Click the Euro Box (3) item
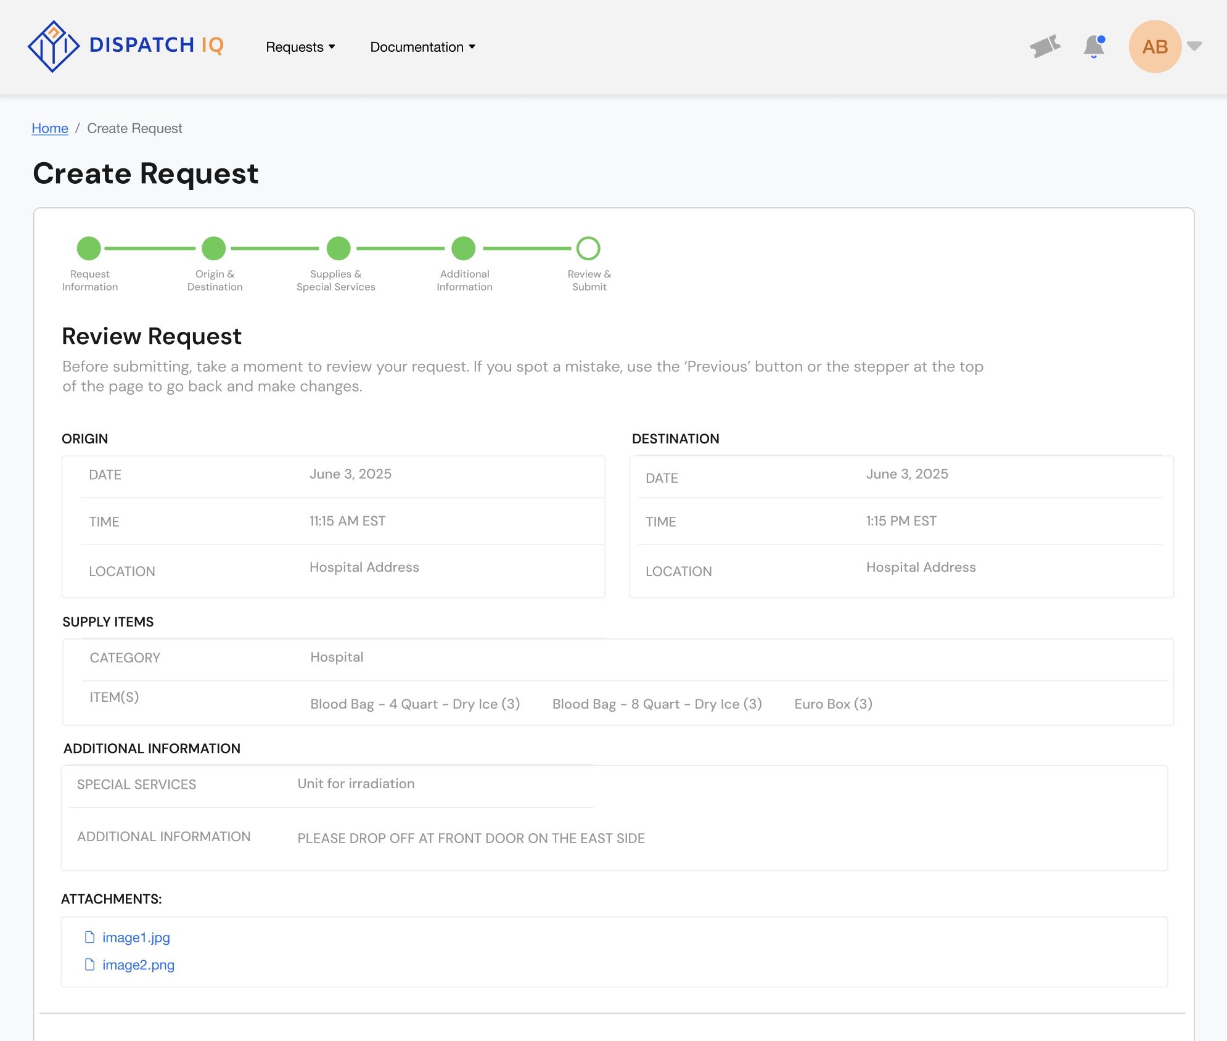Viewport: 1227px width, 1041px height. 834,704
